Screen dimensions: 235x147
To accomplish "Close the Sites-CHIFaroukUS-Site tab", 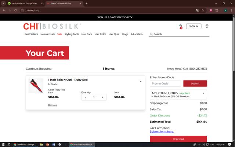I will (81, 3).
